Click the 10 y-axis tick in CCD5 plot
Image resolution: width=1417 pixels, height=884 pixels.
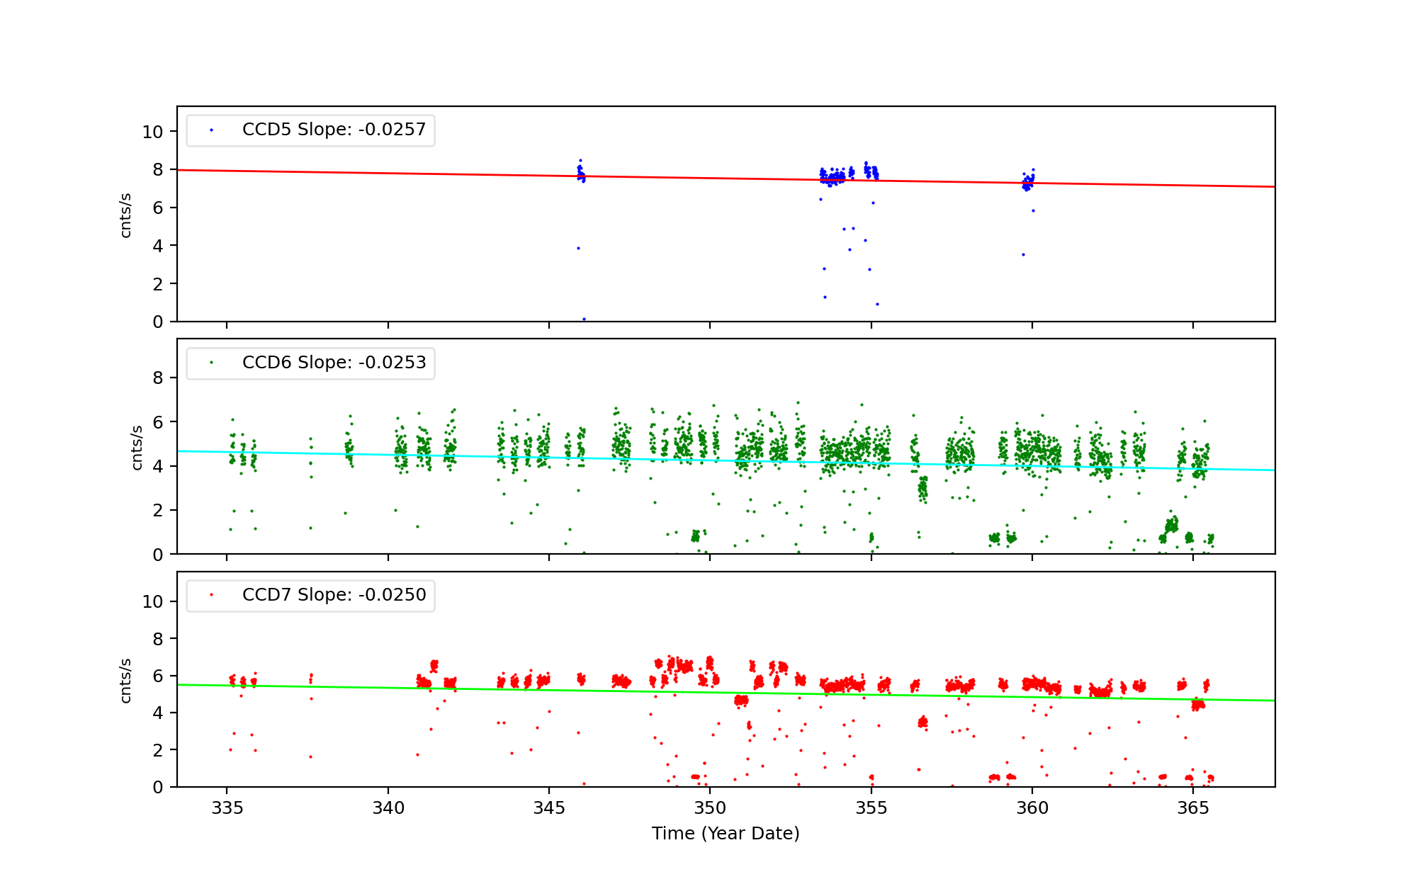tap(152, 132)
